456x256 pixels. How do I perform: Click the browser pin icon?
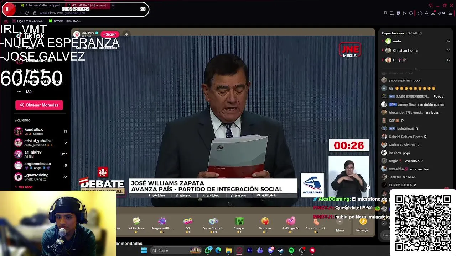coord(385,13)
